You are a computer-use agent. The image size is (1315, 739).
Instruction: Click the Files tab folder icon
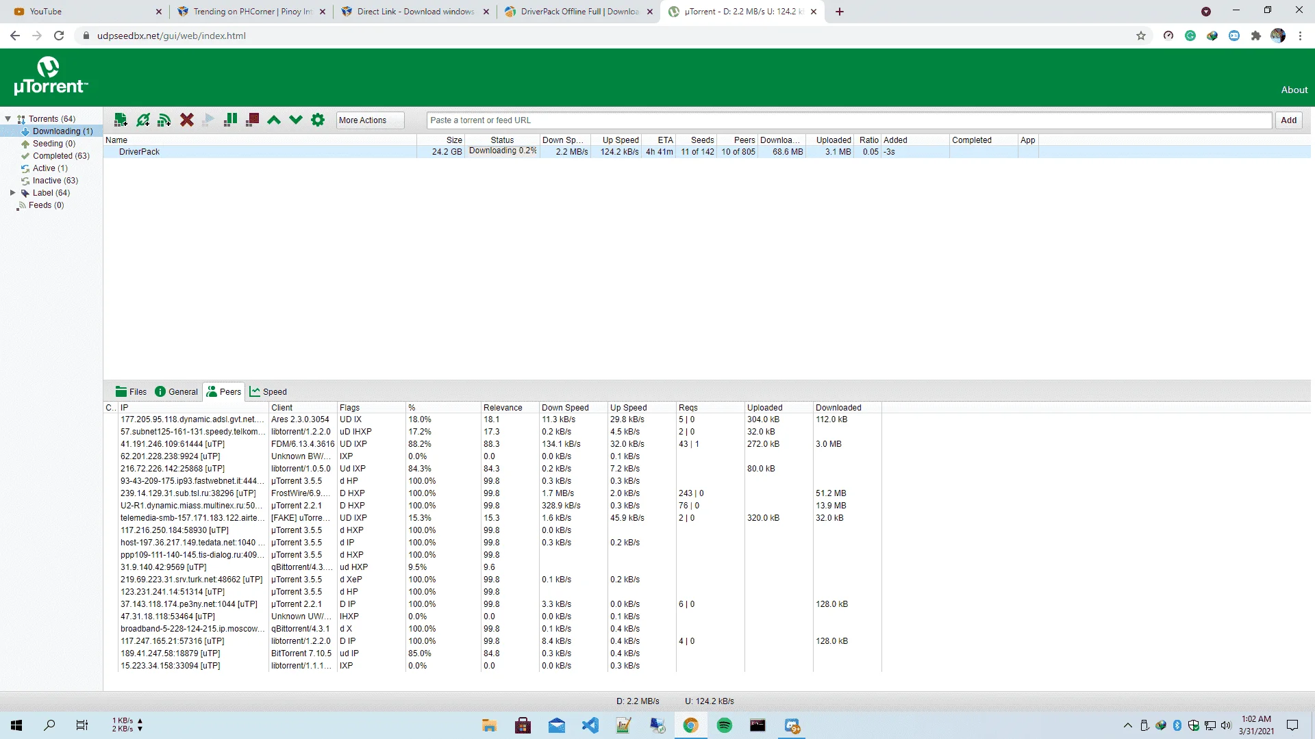pos(121,391)
